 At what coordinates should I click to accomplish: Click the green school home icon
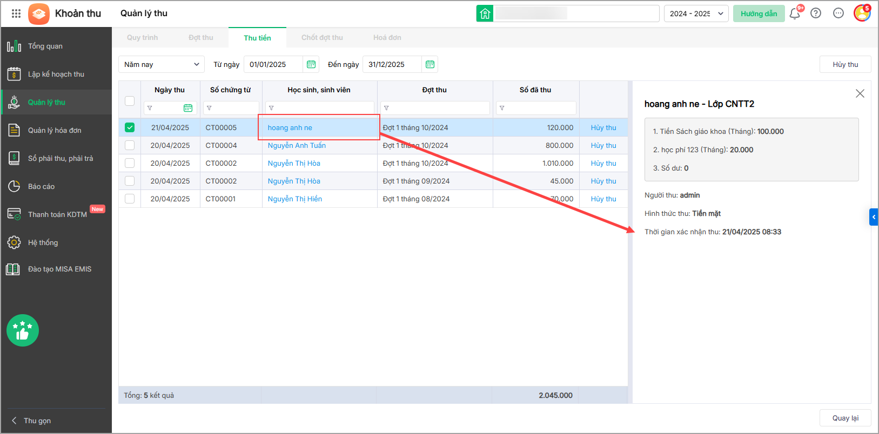485,13
